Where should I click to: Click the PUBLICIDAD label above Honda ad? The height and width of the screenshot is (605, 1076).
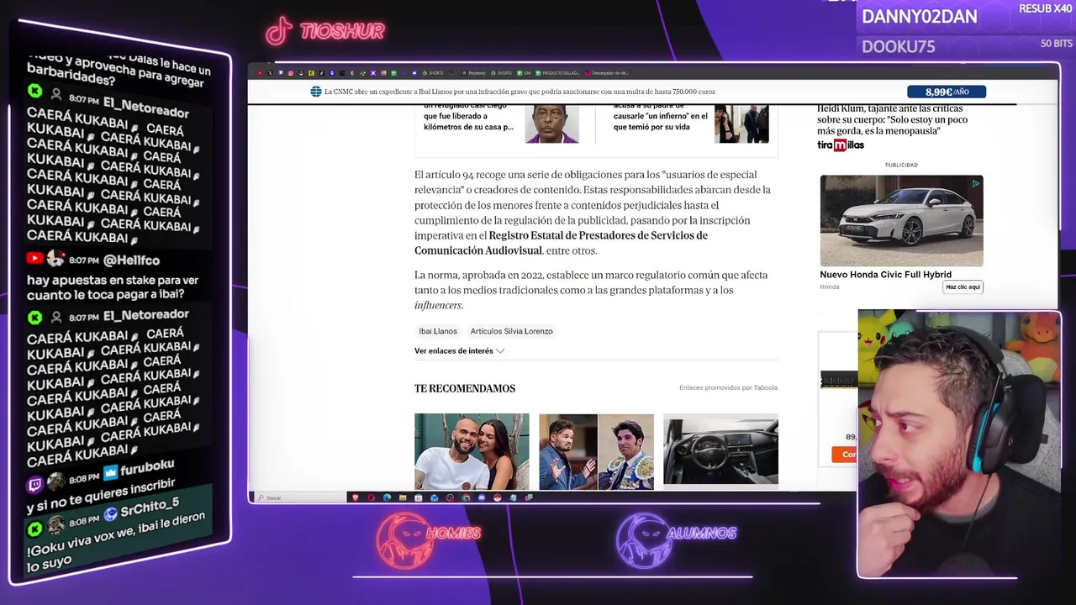(x=901, y=165)
